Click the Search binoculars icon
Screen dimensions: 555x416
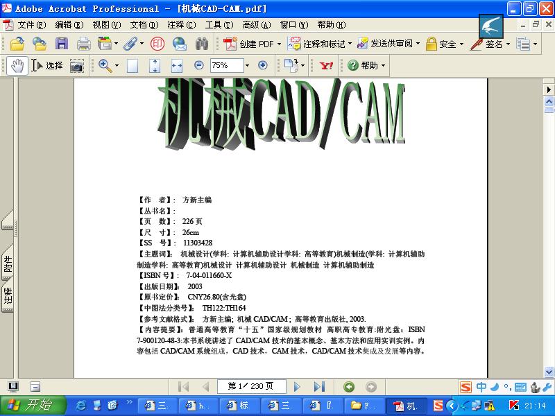pyautogui.click(x=200, y=44)
